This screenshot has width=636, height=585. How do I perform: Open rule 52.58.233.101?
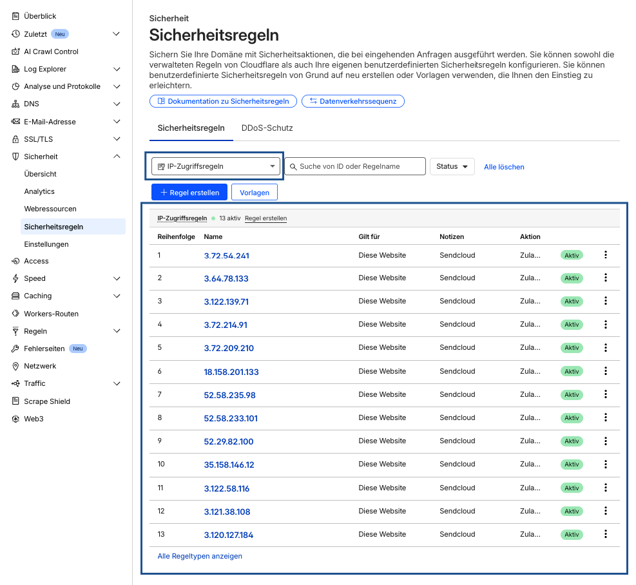231,418
